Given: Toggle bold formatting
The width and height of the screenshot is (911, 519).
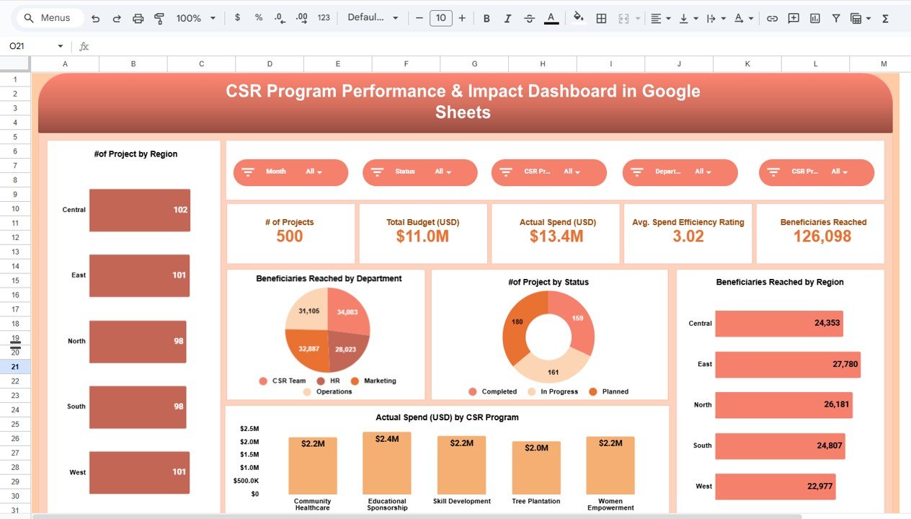Looking at the screenshot, I should coord(486,18).
